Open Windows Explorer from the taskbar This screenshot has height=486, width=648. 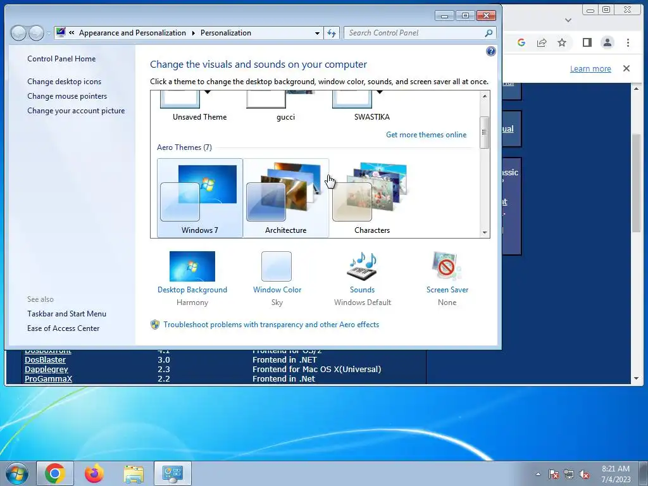click(x=134, y=474)
